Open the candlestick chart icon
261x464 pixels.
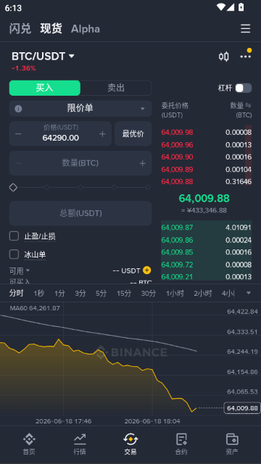pos(224,57)
